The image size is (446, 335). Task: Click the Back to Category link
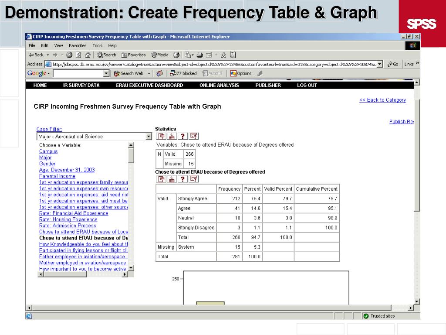382,100
